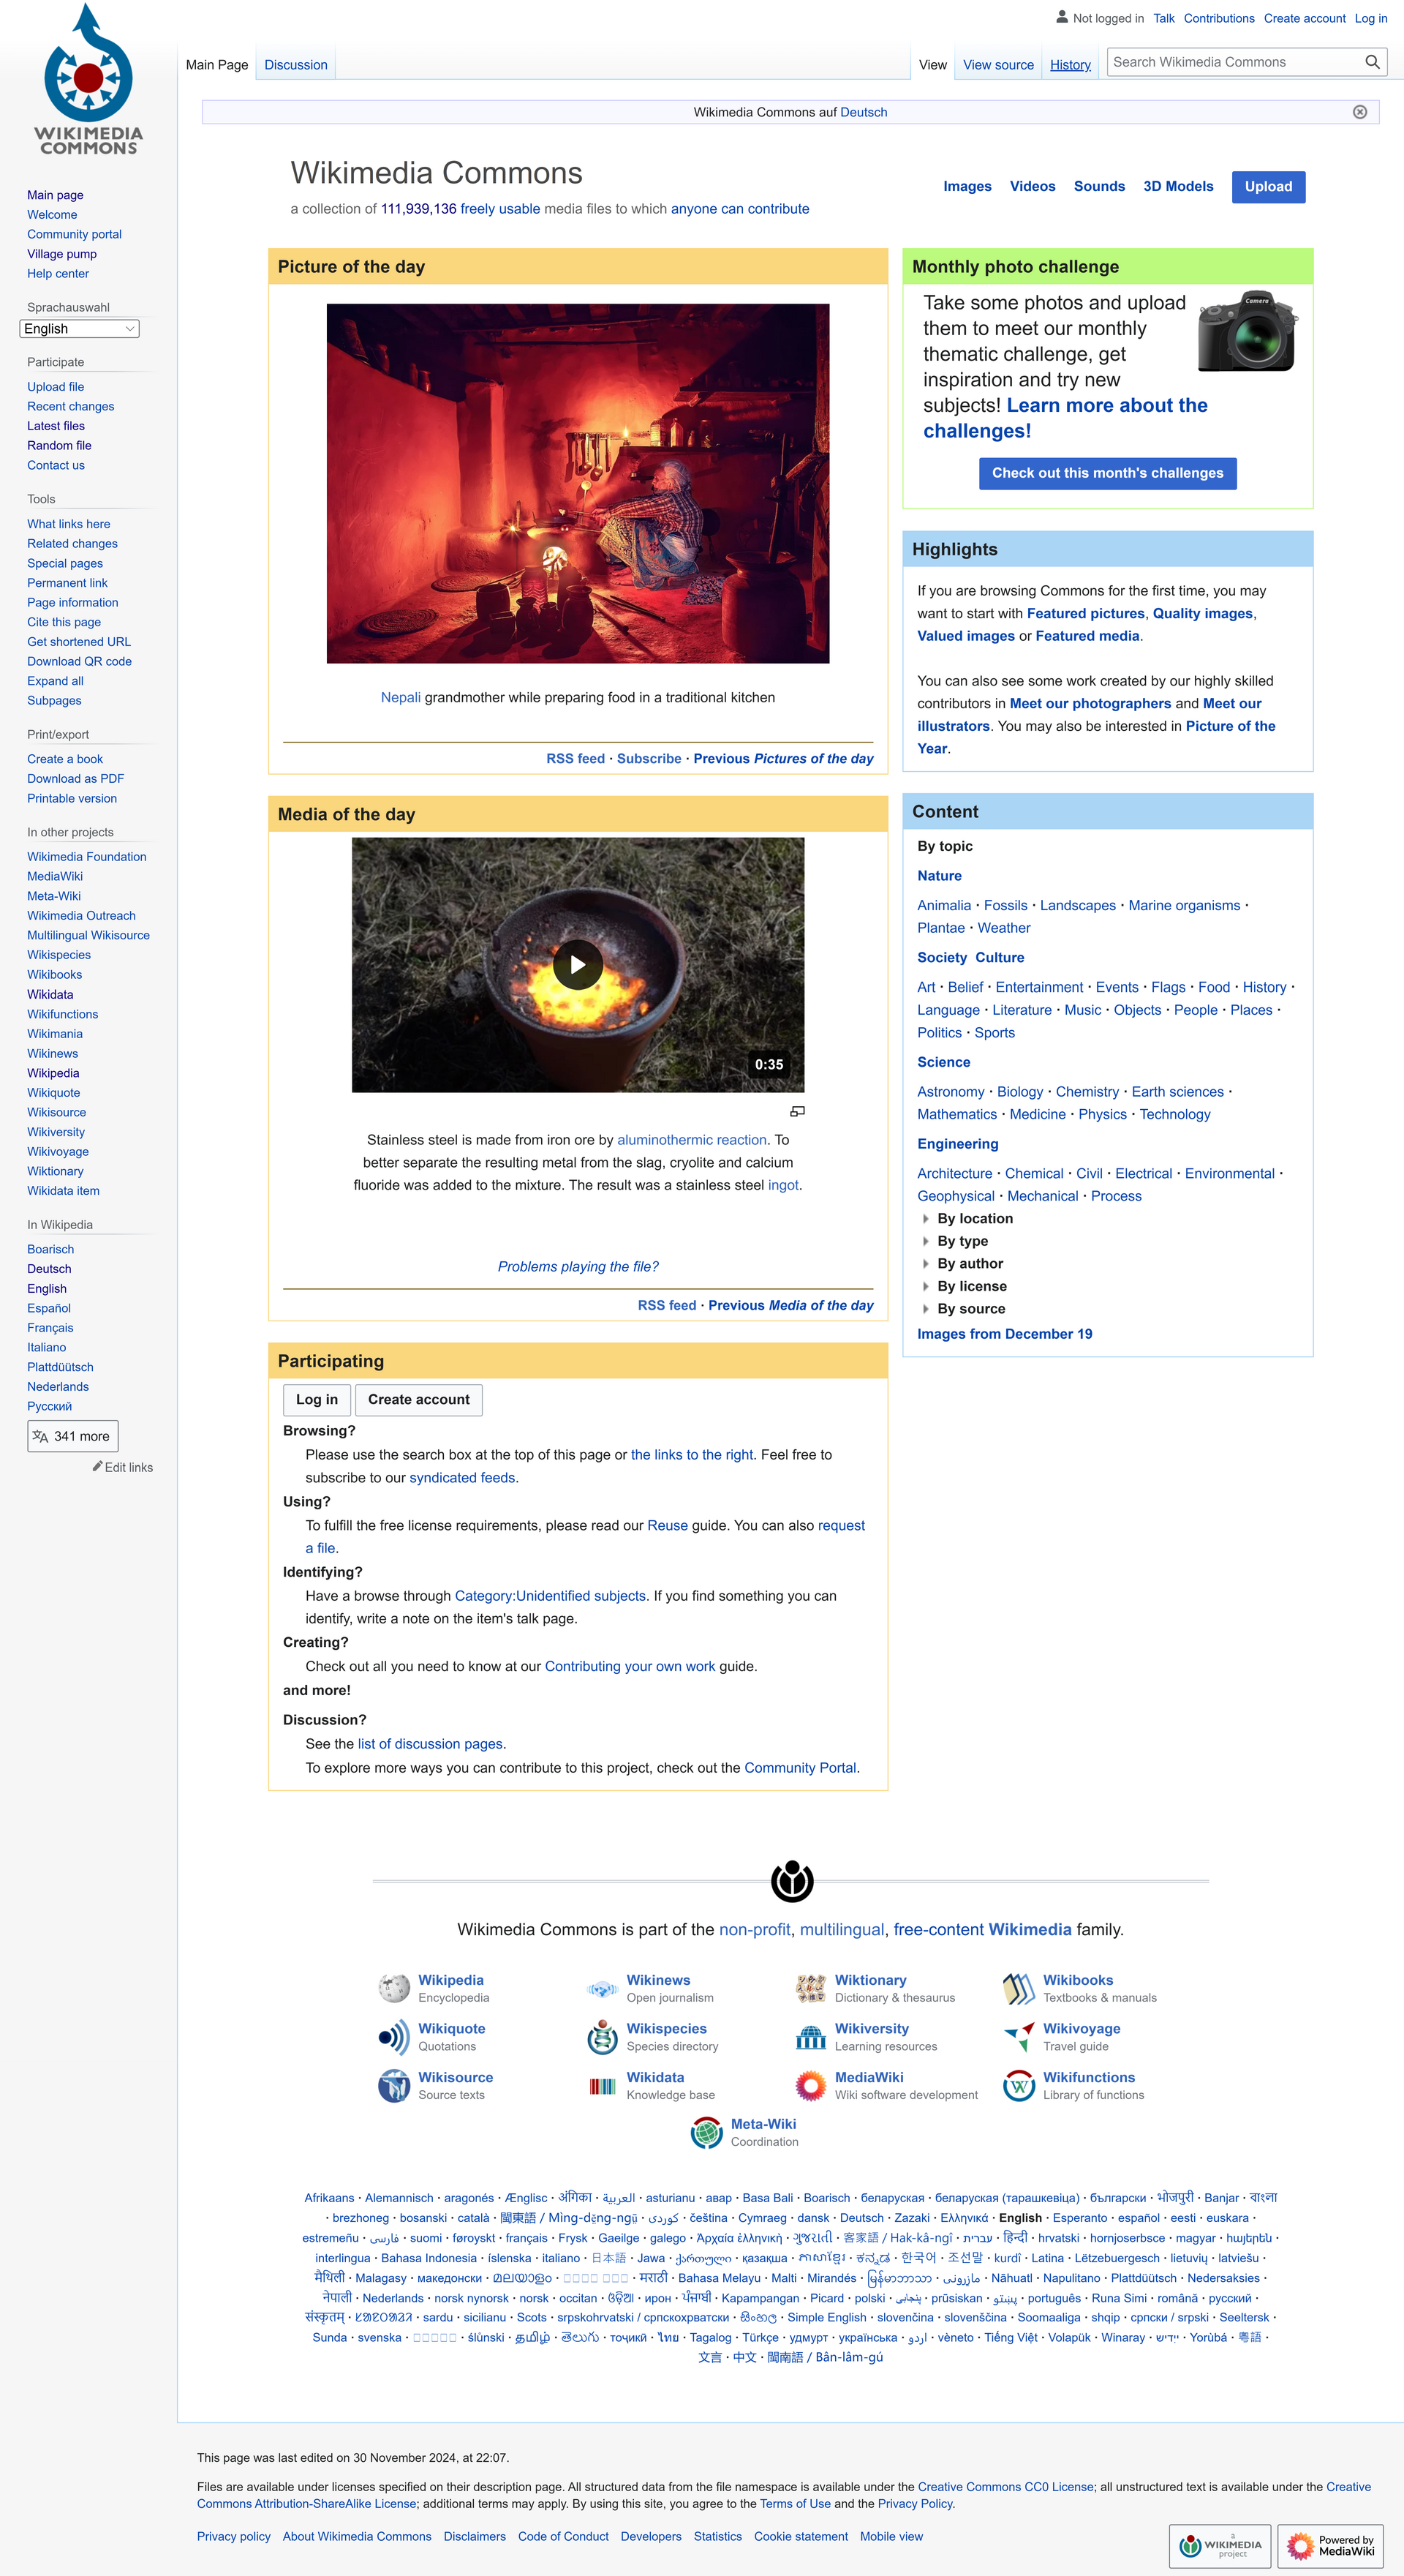Click the camera image in photo challenge
Screen dimensions: 1404x2576
(1247, 332)
